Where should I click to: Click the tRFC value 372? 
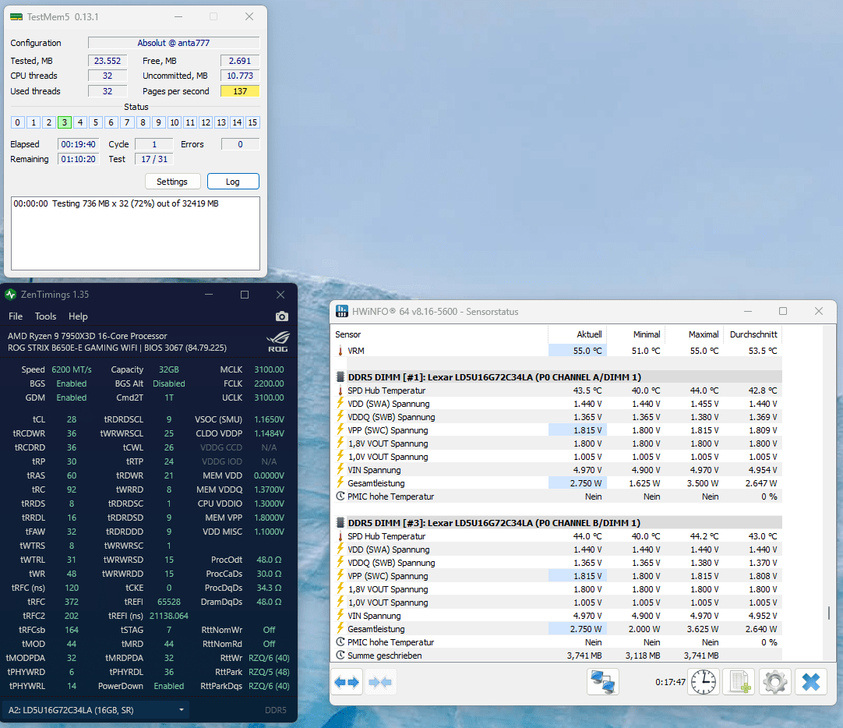tap(72, 602)
